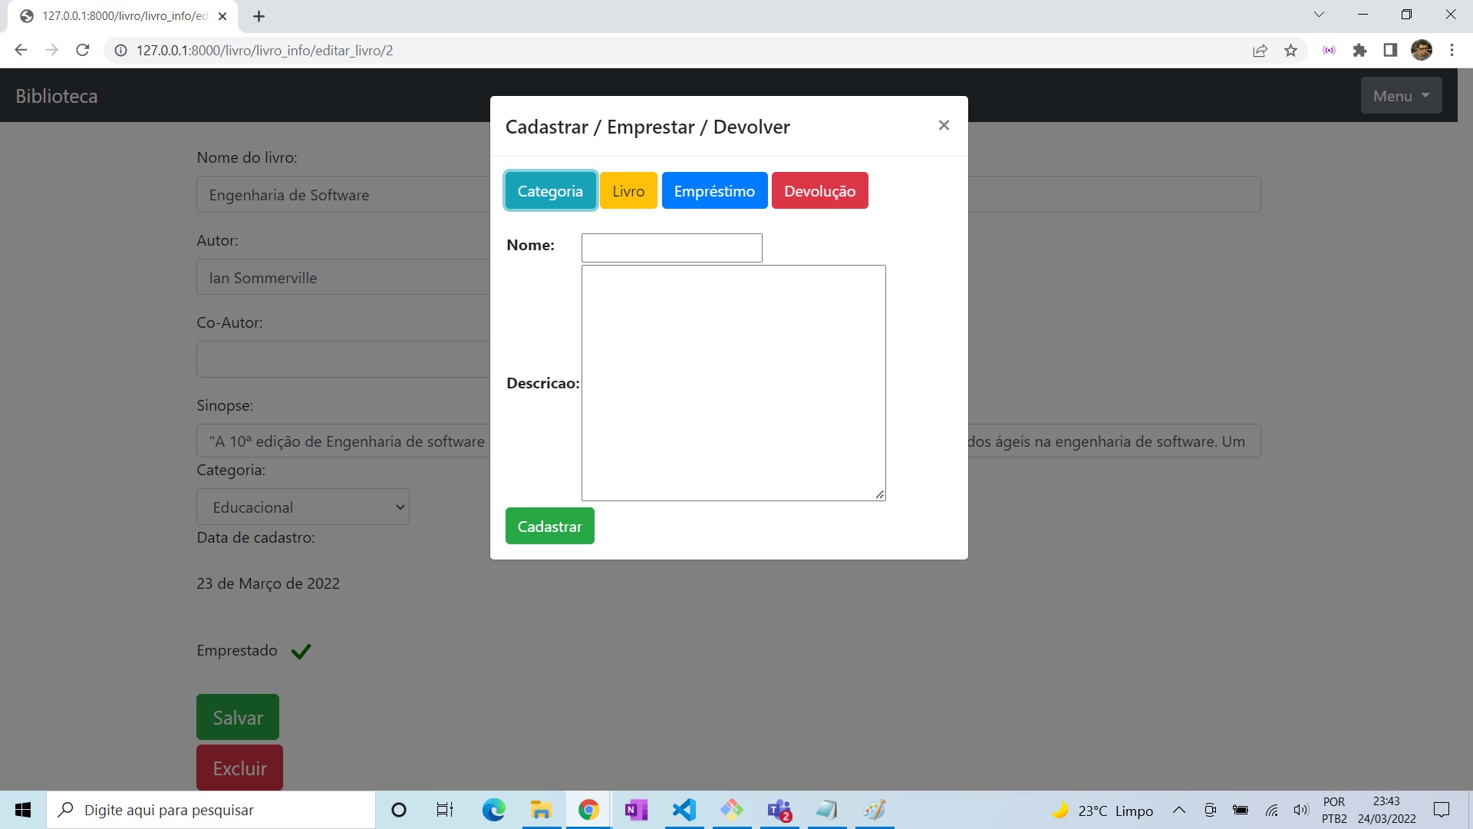Image resolution: width=1473 pixels, height=829 pixels.
Task: Open the side panel icon in Chrome
Action: coord(1391,50)
